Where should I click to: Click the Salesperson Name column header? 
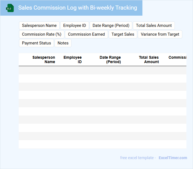44,60
